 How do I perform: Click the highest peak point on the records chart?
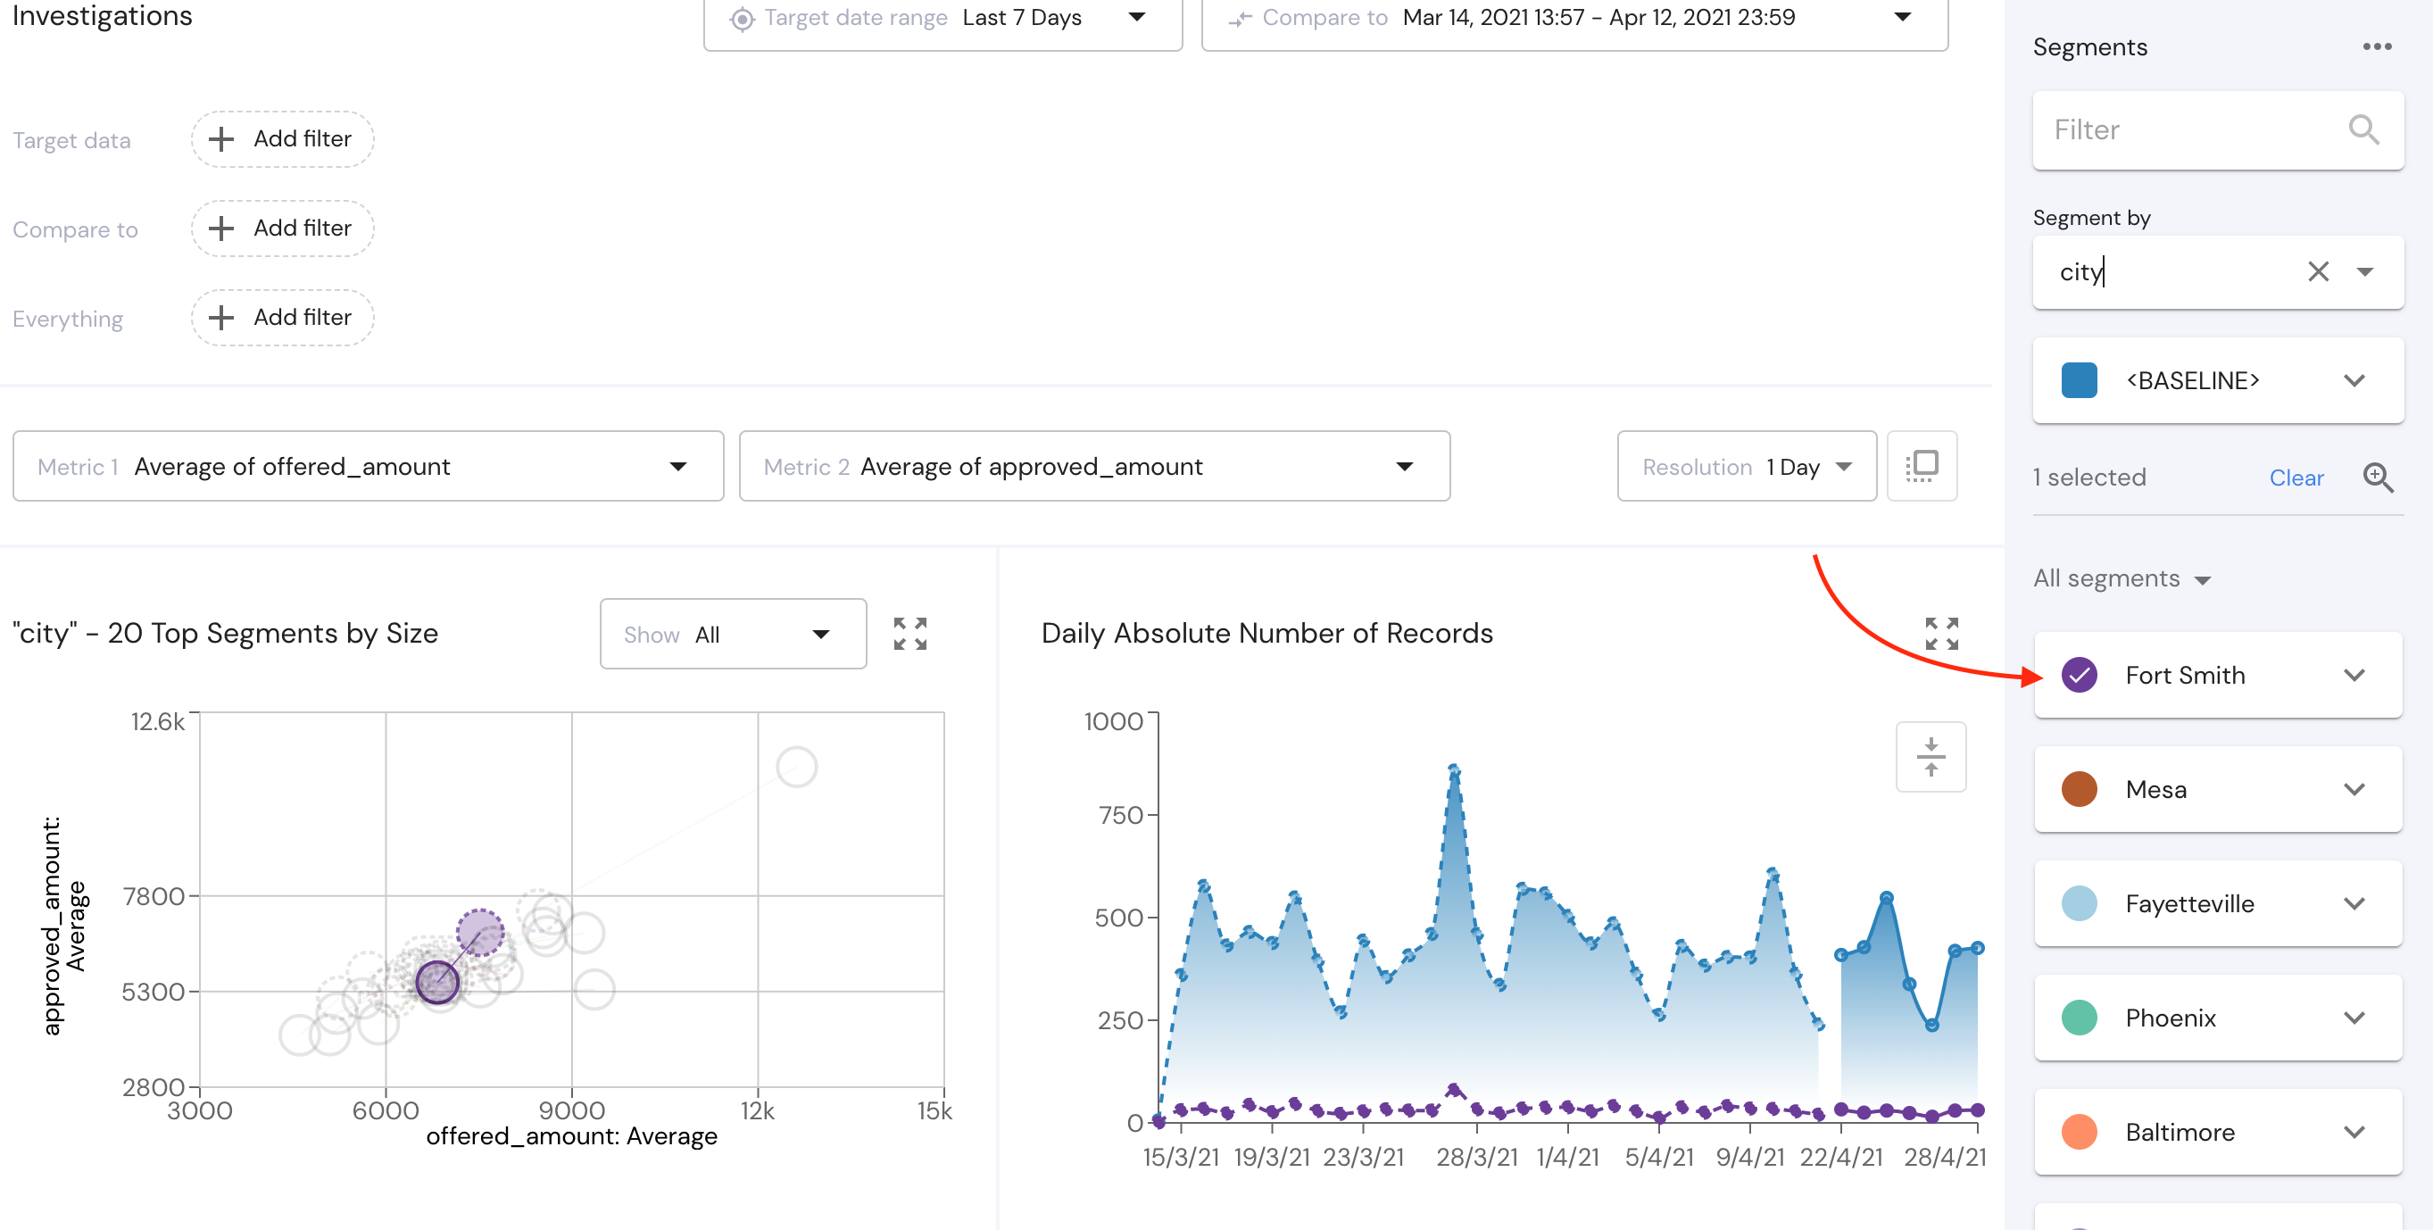tap(1454, 772)
